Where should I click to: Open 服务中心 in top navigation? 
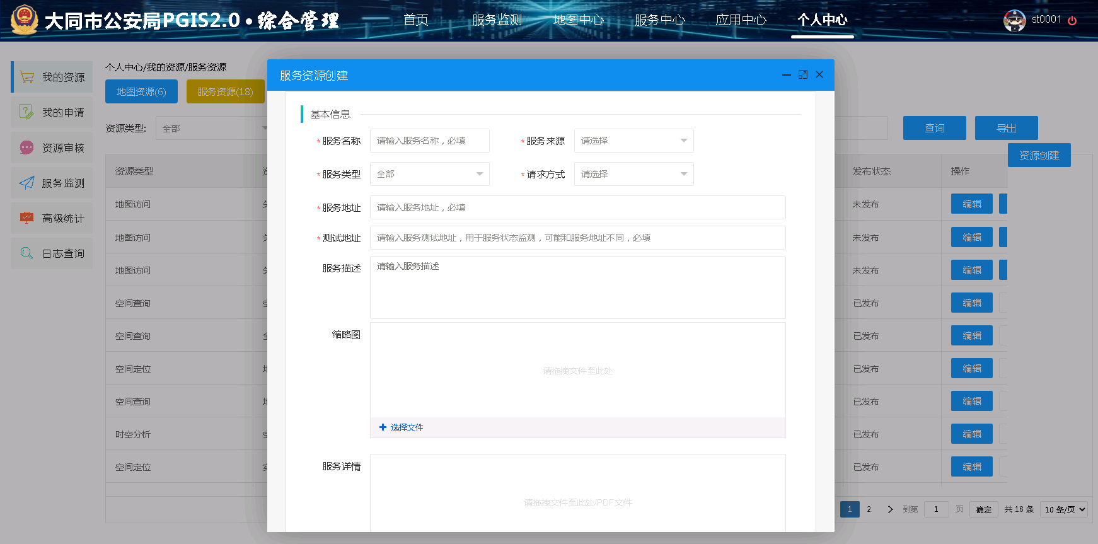click(659, 20)
